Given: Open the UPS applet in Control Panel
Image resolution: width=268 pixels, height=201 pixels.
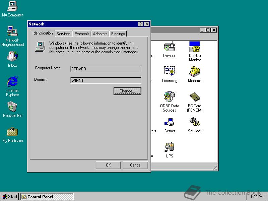Looking at the screenshot, I should (x=170, y=150).
